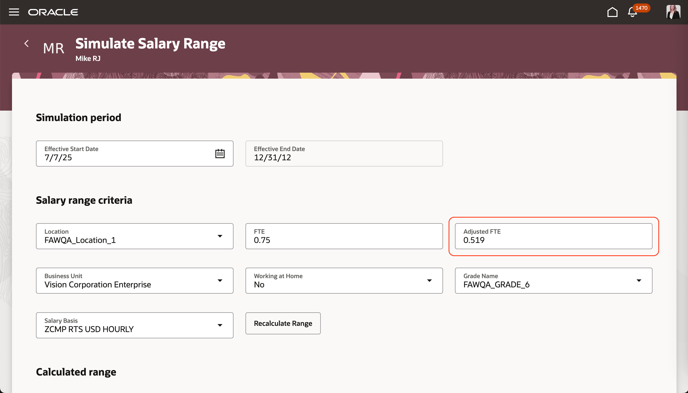
Task: Open the Location dropdown
Action: [220, 236]
